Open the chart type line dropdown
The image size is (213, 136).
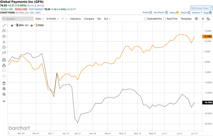pyautogui.click(x=64, y=19)
